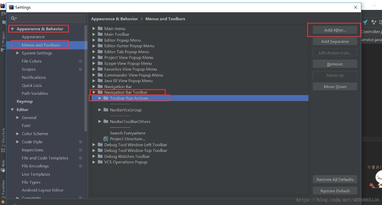Expand the Color Scheme node
The height and width of the screenshot is (205, 382).
click(17, 134)
